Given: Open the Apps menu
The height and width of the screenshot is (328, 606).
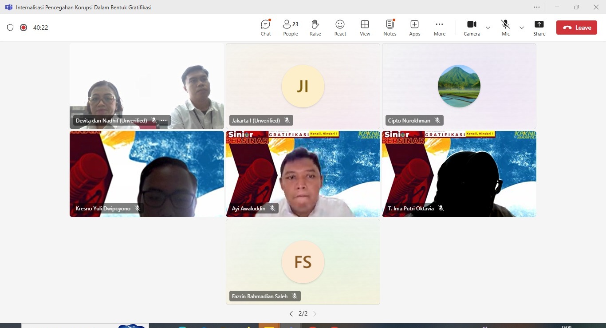Looking at the screenshot, I should (415, 28).
